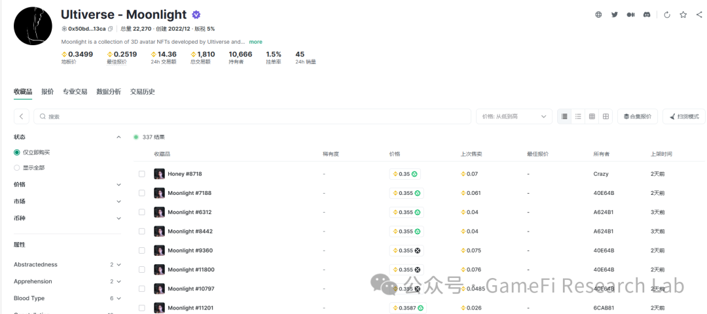707x314 pixels.
Task: Open Moonlight #7188 thumbnail
Action: click(x=159, y=193)
